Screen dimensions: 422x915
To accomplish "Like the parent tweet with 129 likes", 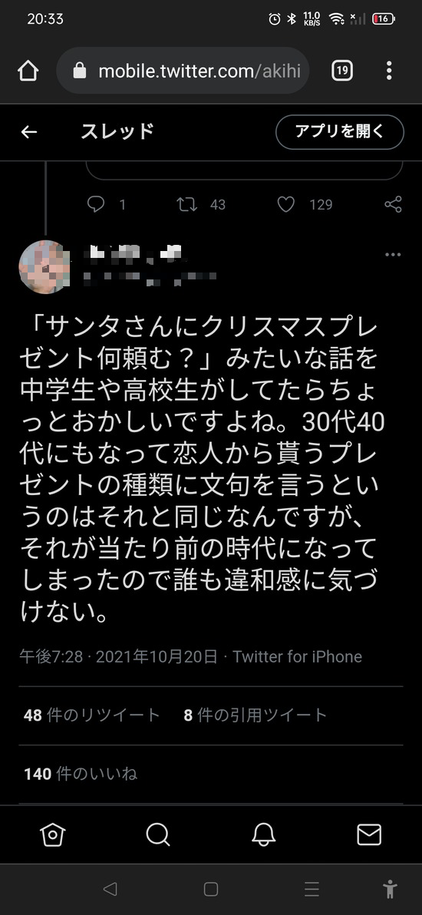I will (x=285, y=204).
